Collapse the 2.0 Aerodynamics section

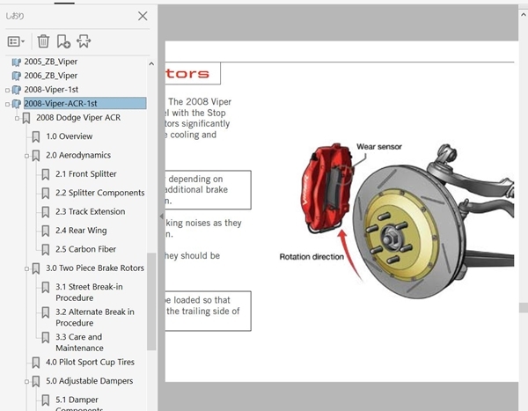[x=26, y=156]
